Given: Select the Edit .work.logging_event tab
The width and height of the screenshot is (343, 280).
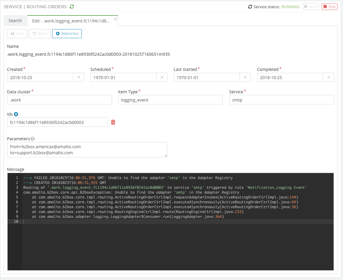Looking at the screenshot, I should click(71, 21).
